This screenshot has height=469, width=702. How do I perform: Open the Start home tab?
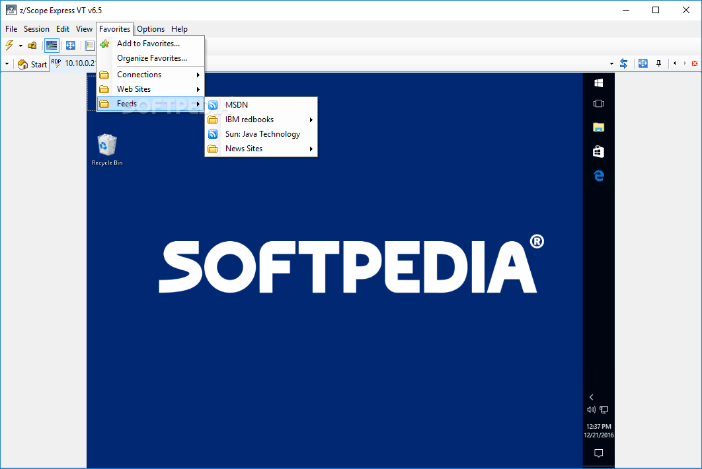point(32,65)
